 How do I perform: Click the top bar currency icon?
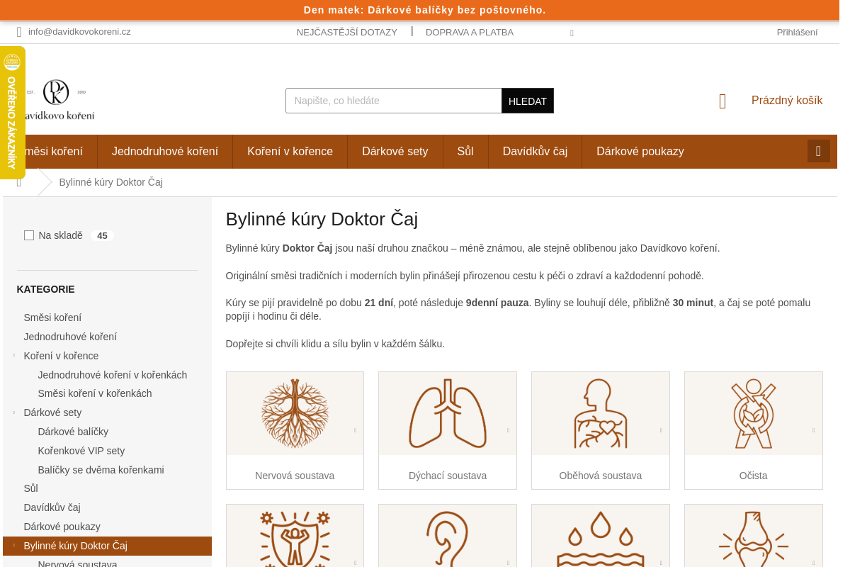coord(572,33)
